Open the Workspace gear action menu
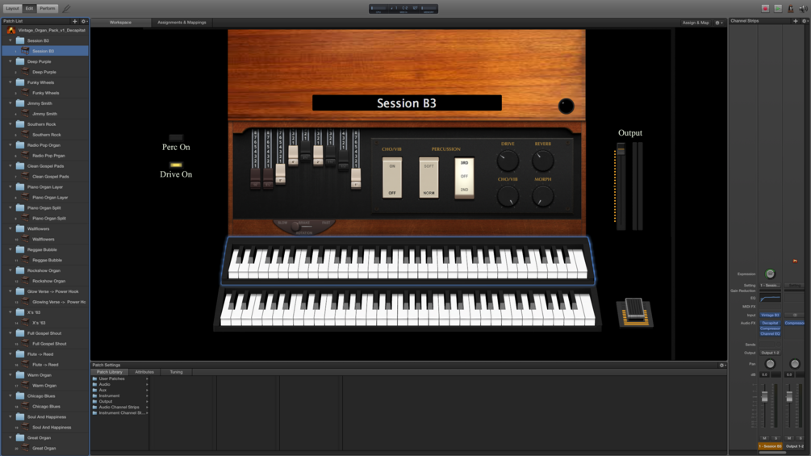The height and width of the screenshot is (456, 811). 718,23
